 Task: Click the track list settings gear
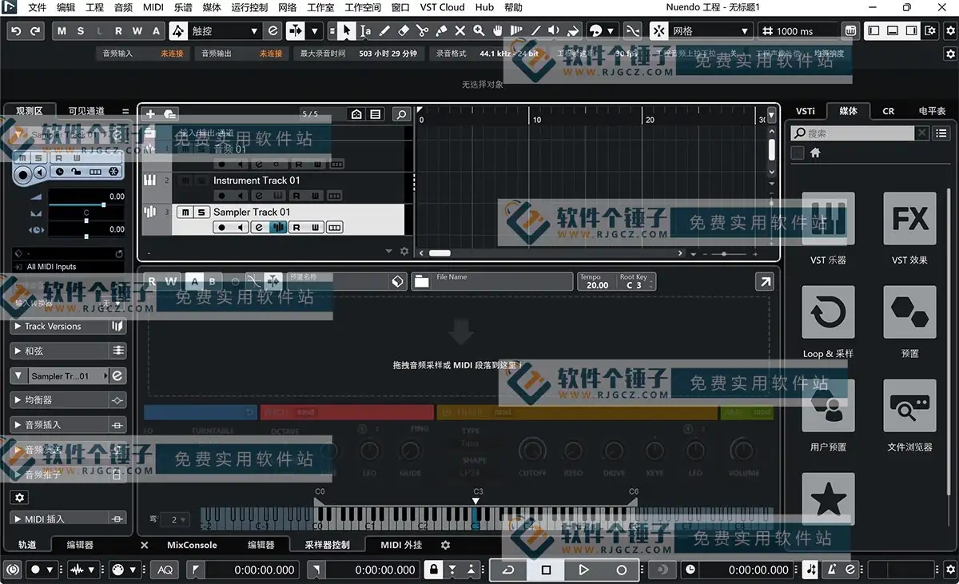pos(404,251)
